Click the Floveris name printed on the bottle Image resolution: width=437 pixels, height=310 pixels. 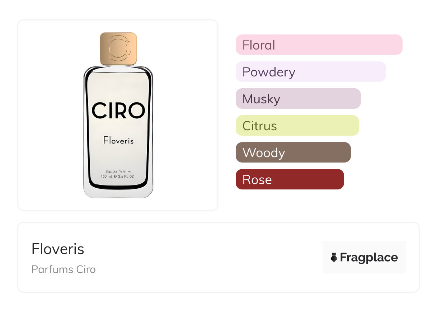coord(118,140)
